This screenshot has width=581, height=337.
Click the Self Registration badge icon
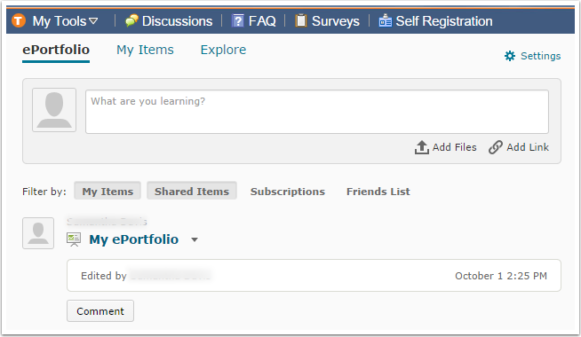385,20
